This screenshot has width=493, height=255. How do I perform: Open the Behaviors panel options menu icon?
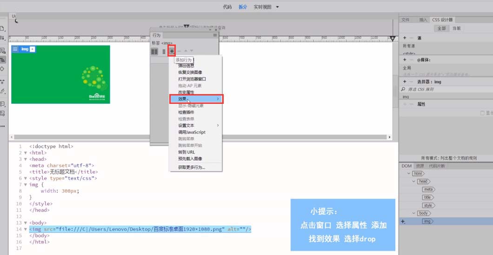point(215,35)
